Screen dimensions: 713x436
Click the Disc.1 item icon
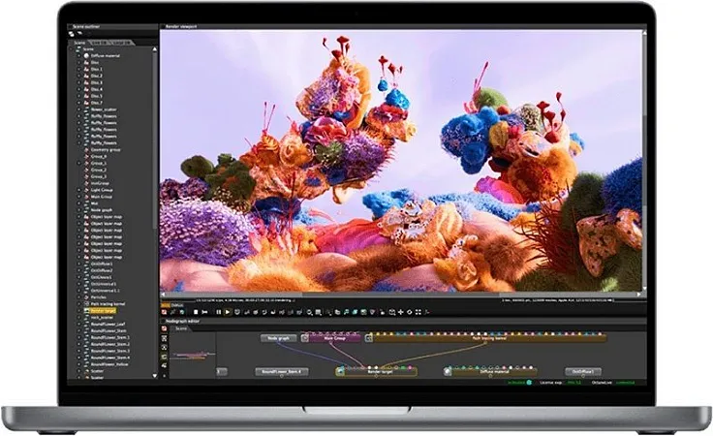pos(86,69)
